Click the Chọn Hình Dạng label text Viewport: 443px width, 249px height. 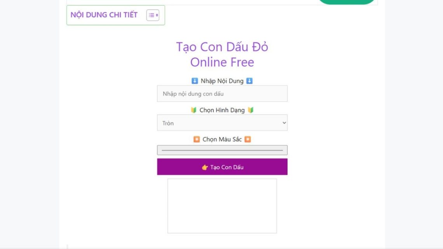click(222, 110)
